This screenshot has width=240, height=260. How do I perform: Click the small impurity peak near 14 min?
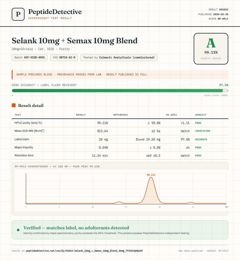[x=119, y=202]
